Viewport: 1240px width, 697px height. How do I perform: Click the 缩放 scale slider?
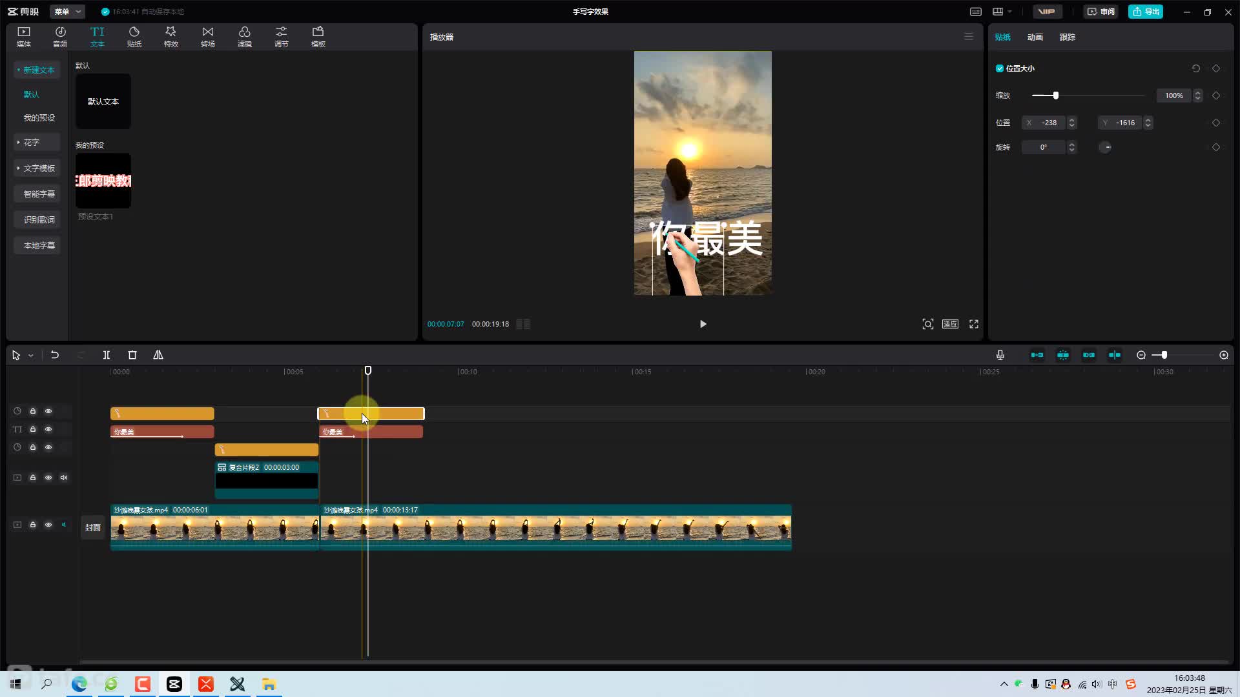point(1088,96)
